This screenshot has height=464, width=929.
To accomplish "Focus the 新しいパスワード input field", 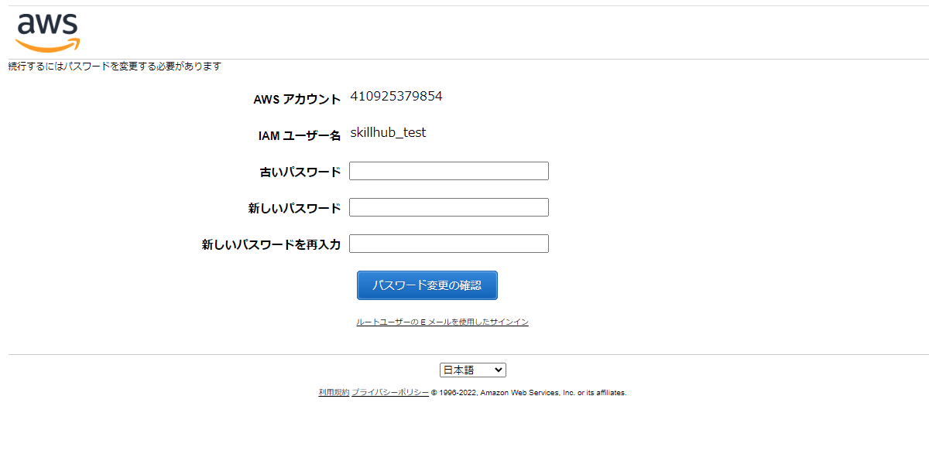I will (x=449, y=207).
